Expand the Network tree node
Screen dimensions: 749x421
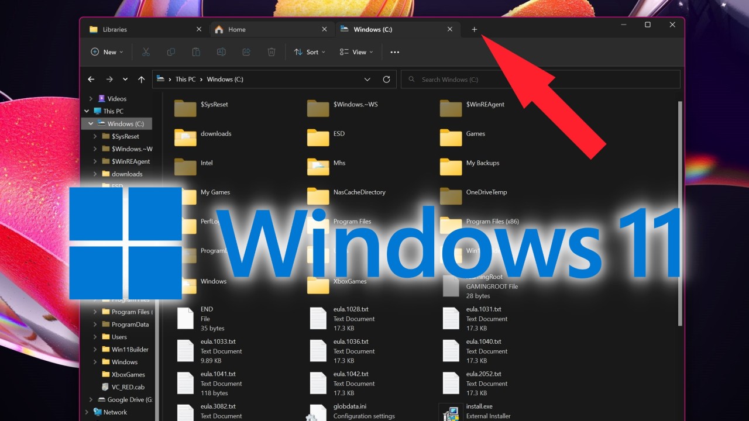click(x=87, y=412)
